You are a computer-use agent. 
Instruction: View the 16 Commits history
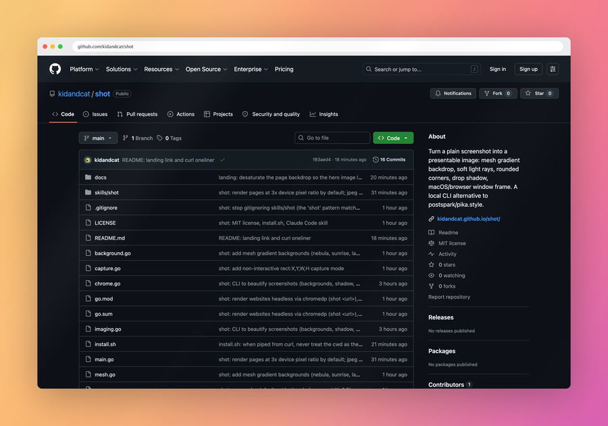389,160
